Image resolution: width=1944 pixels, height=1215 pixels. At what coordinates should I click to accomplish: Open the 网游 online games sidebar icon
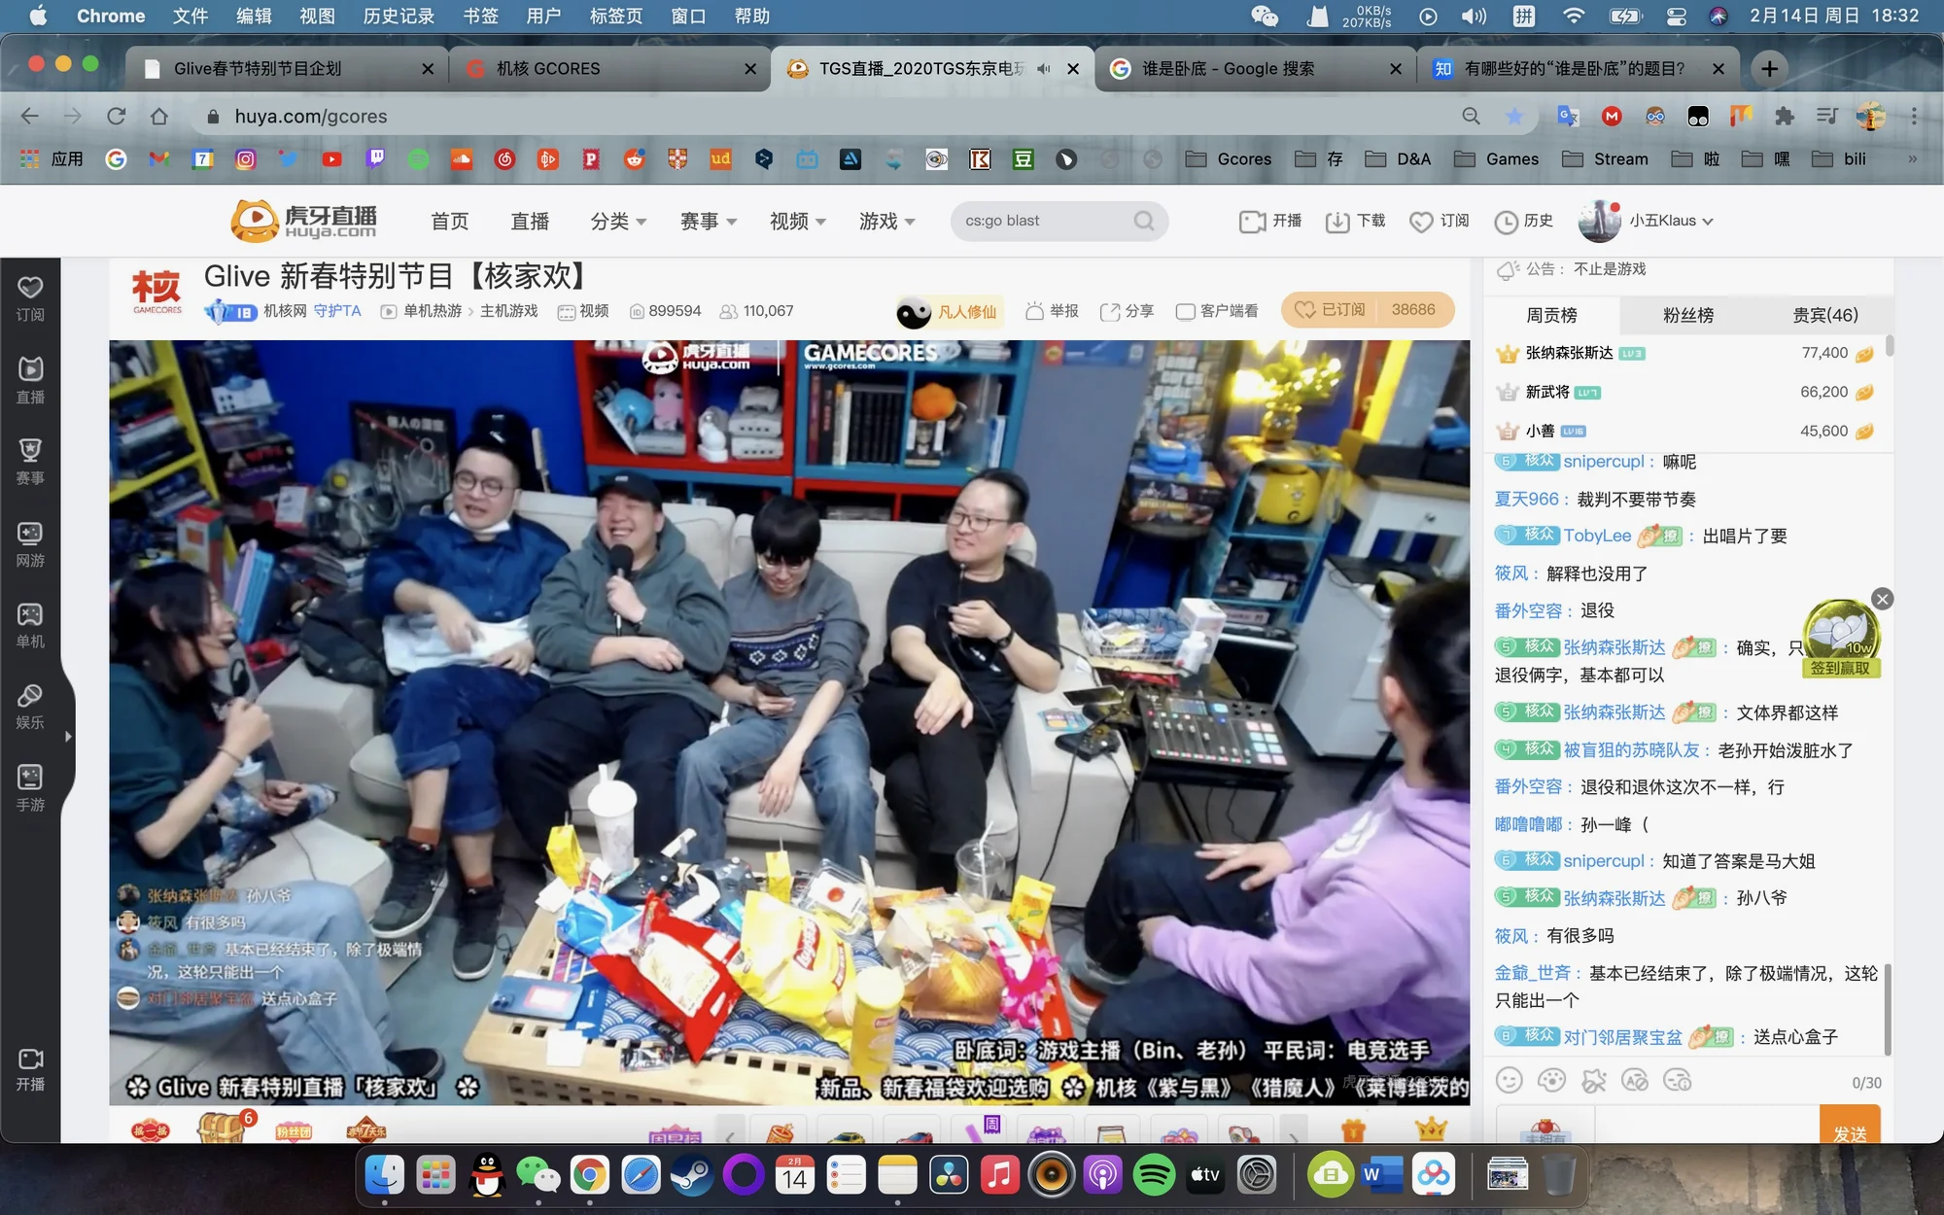30,543
